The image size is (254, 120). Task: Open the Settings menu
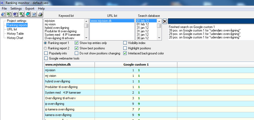coord(16,9)
